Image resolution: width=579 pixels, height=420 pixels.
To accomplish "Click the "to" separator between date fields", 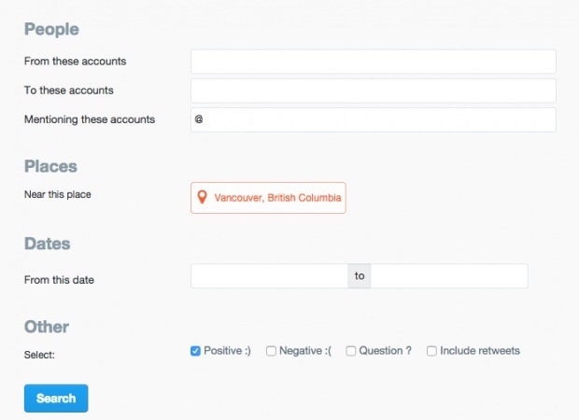I will click(360, 275).
